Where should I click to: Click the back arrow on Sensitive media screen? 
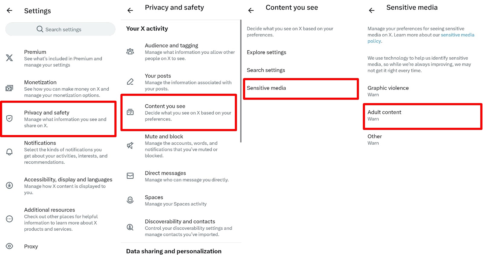tap(371, 10)
